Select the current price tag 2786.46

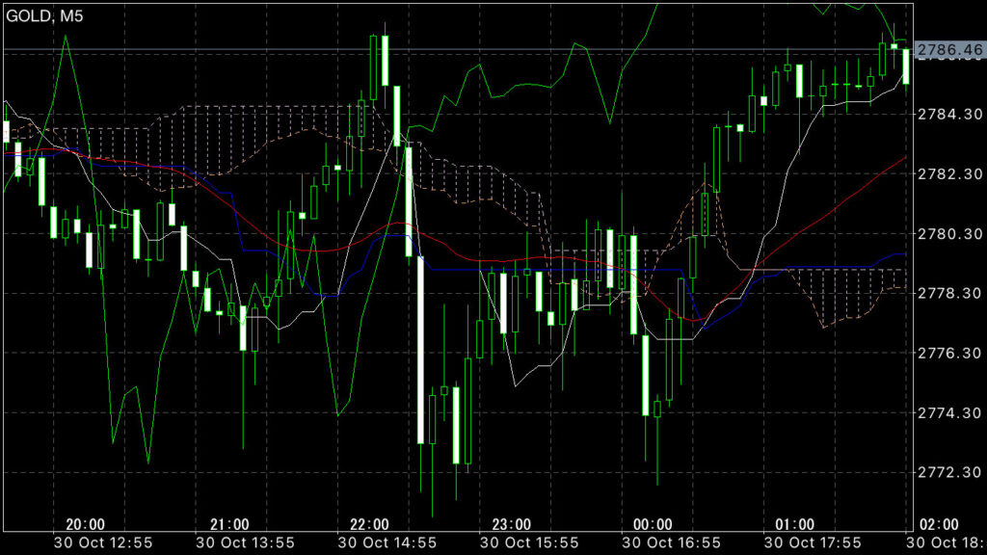(x=948, y=48)
